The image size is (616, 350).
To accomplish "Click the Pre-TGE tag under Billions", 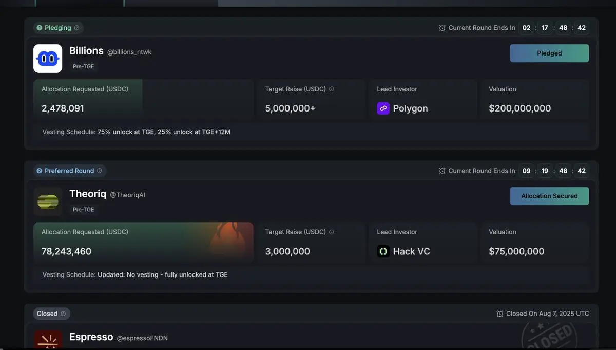I will [84, 66].
